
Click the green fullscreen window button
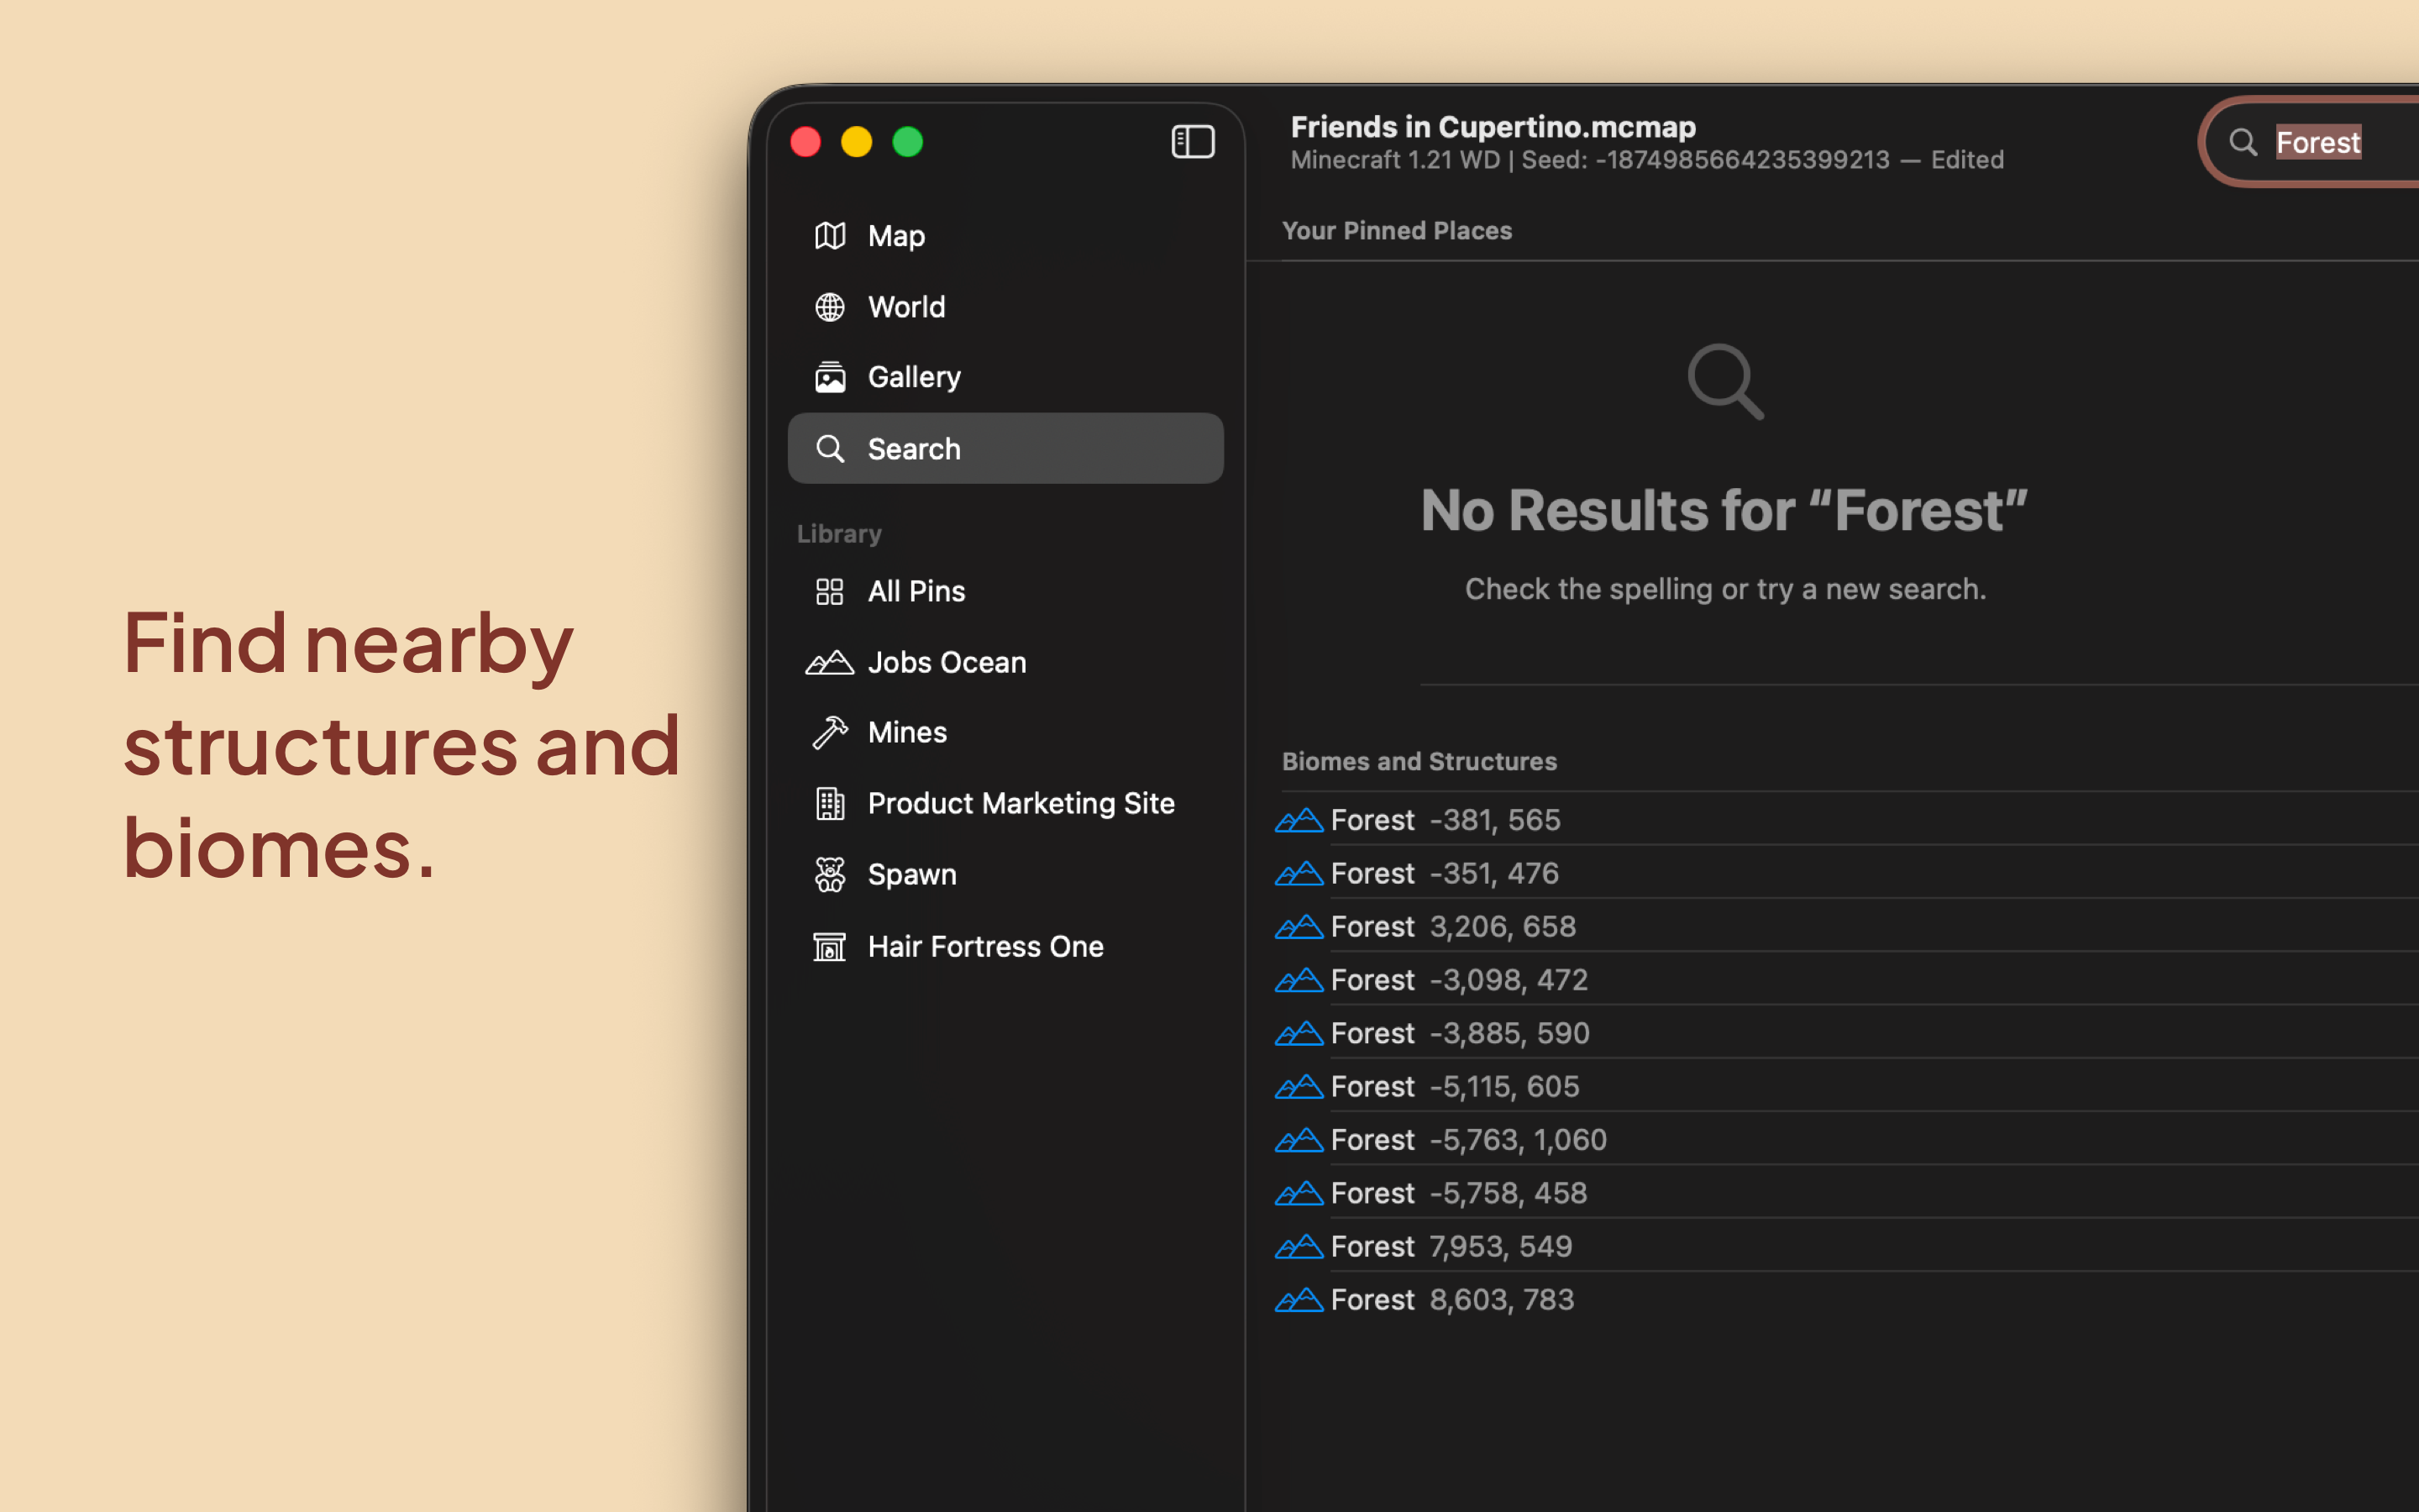tap(908, 142)
